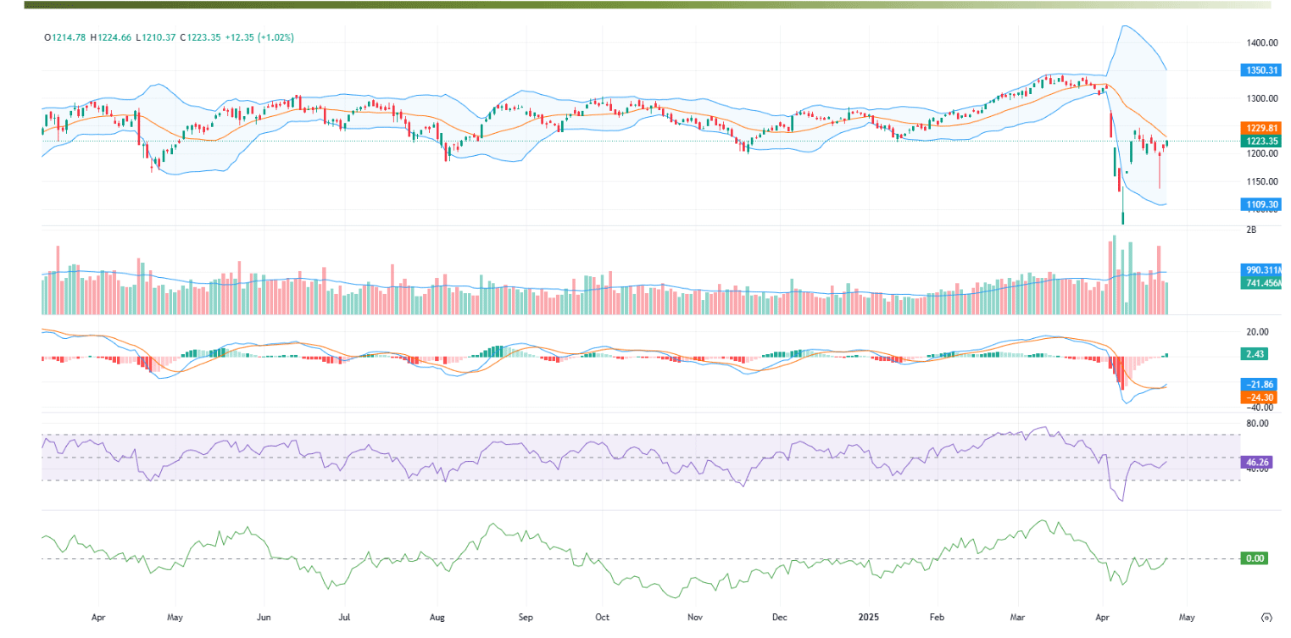
Task: Click the blue 1109.30 lower band label
Action: point(1260,204)
